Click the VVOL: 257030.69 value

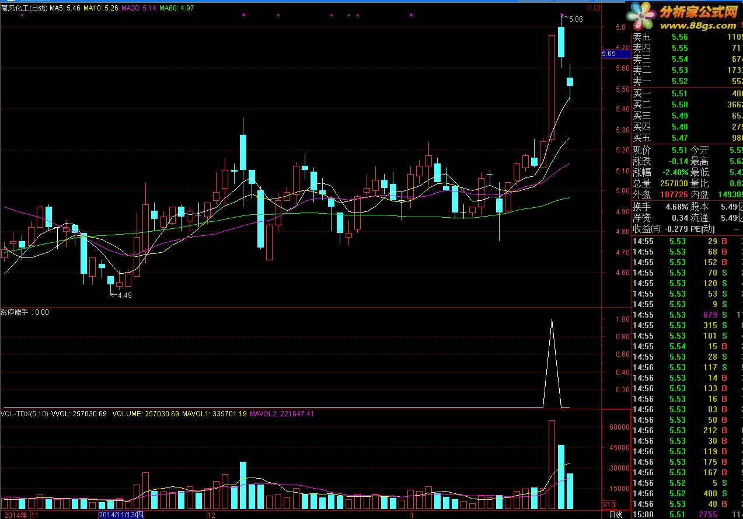(x=79, y=414)
